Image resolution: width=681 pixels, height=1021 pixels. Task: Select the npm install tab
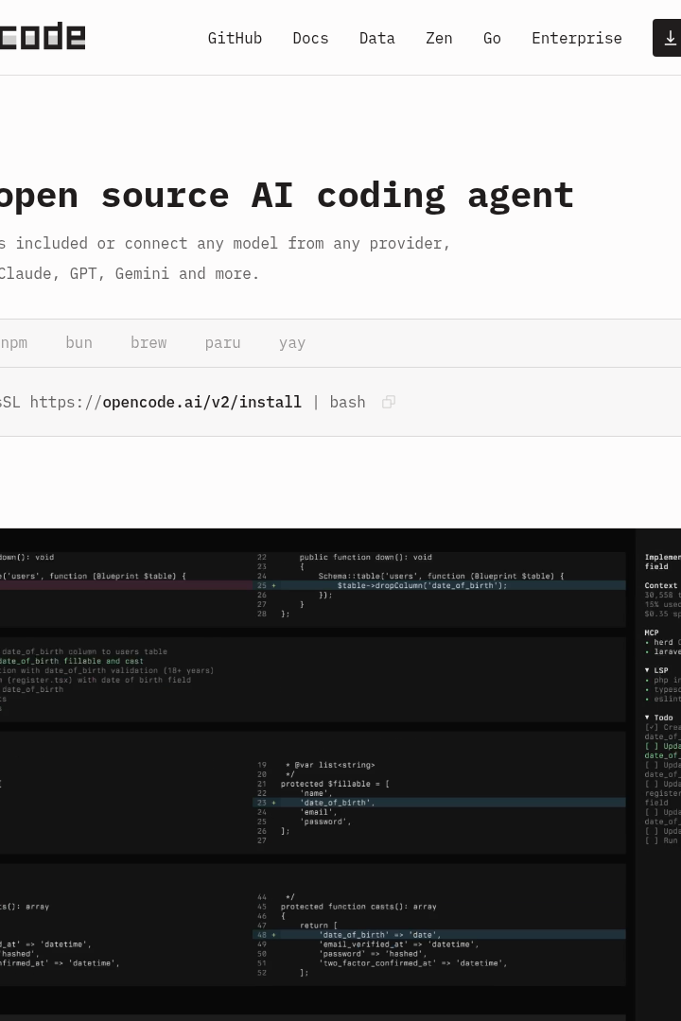[13, 343]
